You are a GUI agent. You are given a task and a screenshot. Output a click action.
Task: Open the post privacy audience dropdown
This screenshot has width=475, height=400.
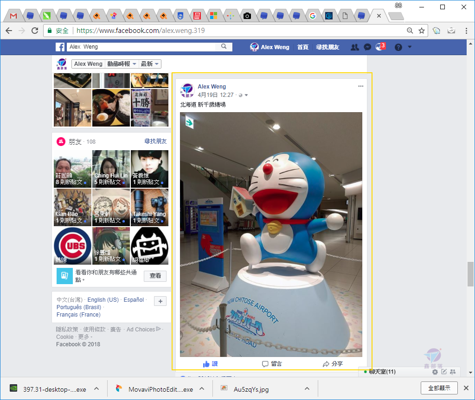pyautogui.click(x=243, y=95)
